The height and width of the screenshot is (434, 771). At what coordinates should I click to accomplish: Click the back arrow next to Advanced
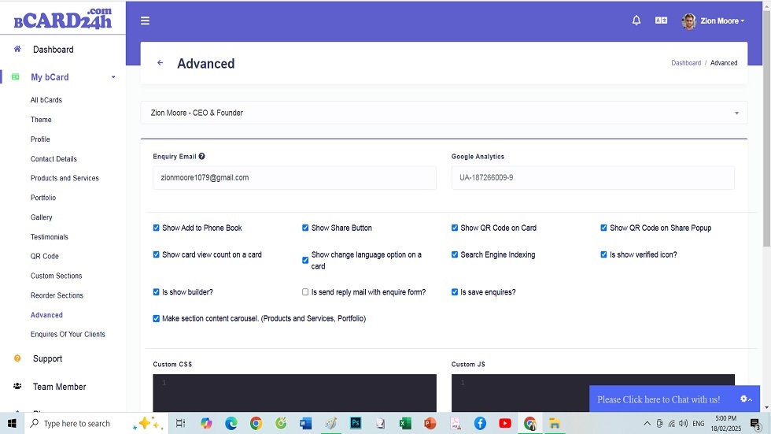click(160, 63)
